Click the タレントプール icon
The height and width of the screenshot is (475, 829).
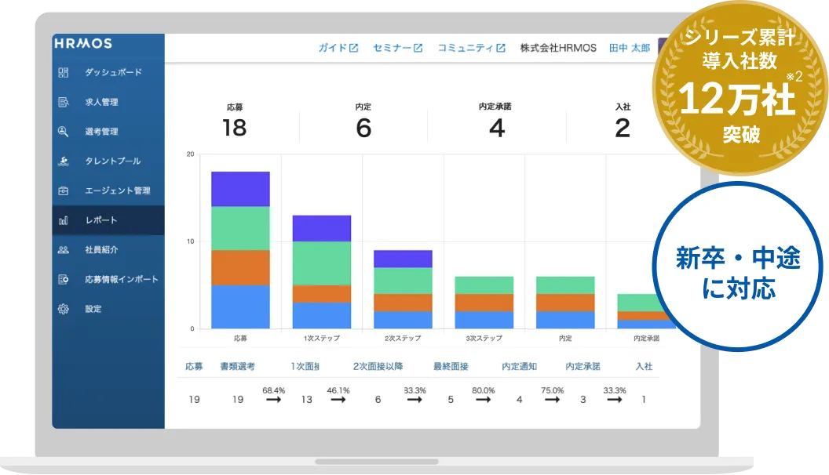tap(63, 161)
